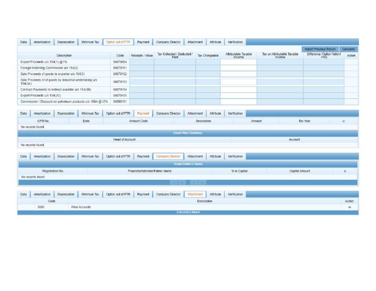Add a shareholder using the plus icon beside Capital Amount
This screenshot has width=376, height=291.
coord(345,171)
